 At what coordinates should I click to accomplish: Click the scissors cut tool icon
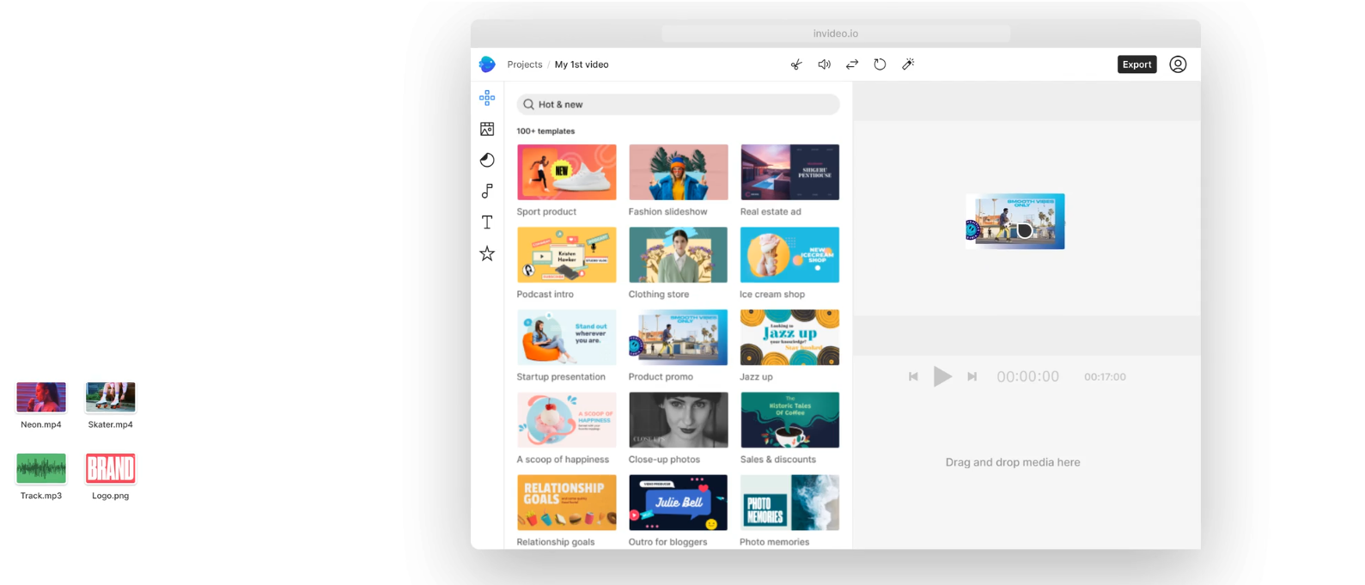(x=796, y=64)
